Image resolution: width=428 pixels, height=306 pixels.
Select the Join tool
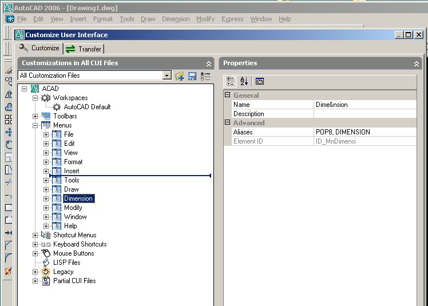[9, 233]
